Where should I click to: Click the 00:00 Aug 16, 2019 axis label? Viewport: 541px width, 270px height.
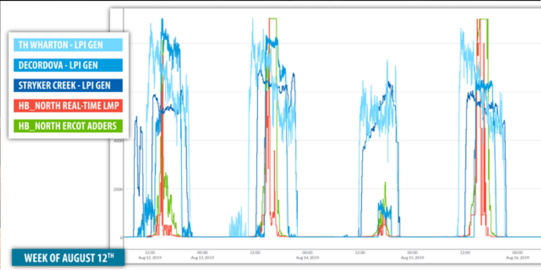point(517,255)
